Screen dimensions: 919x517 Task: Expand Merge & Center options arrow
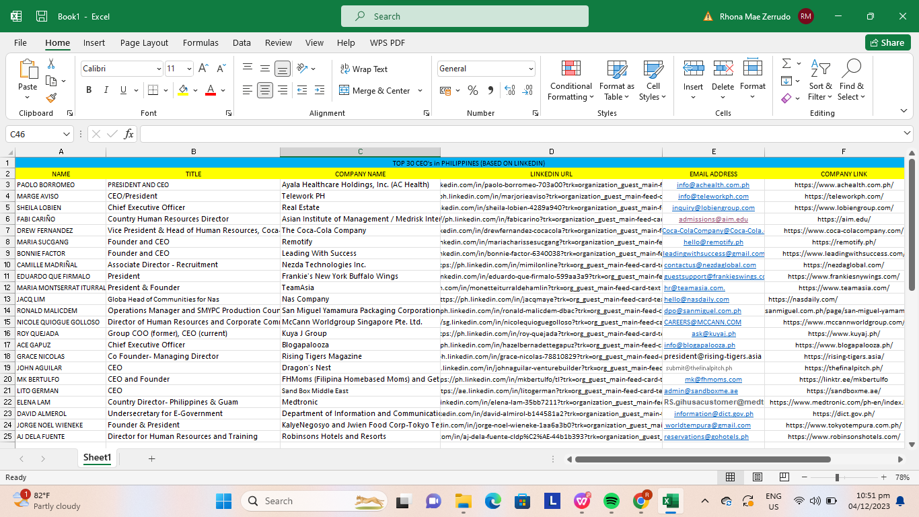point(420,90)
